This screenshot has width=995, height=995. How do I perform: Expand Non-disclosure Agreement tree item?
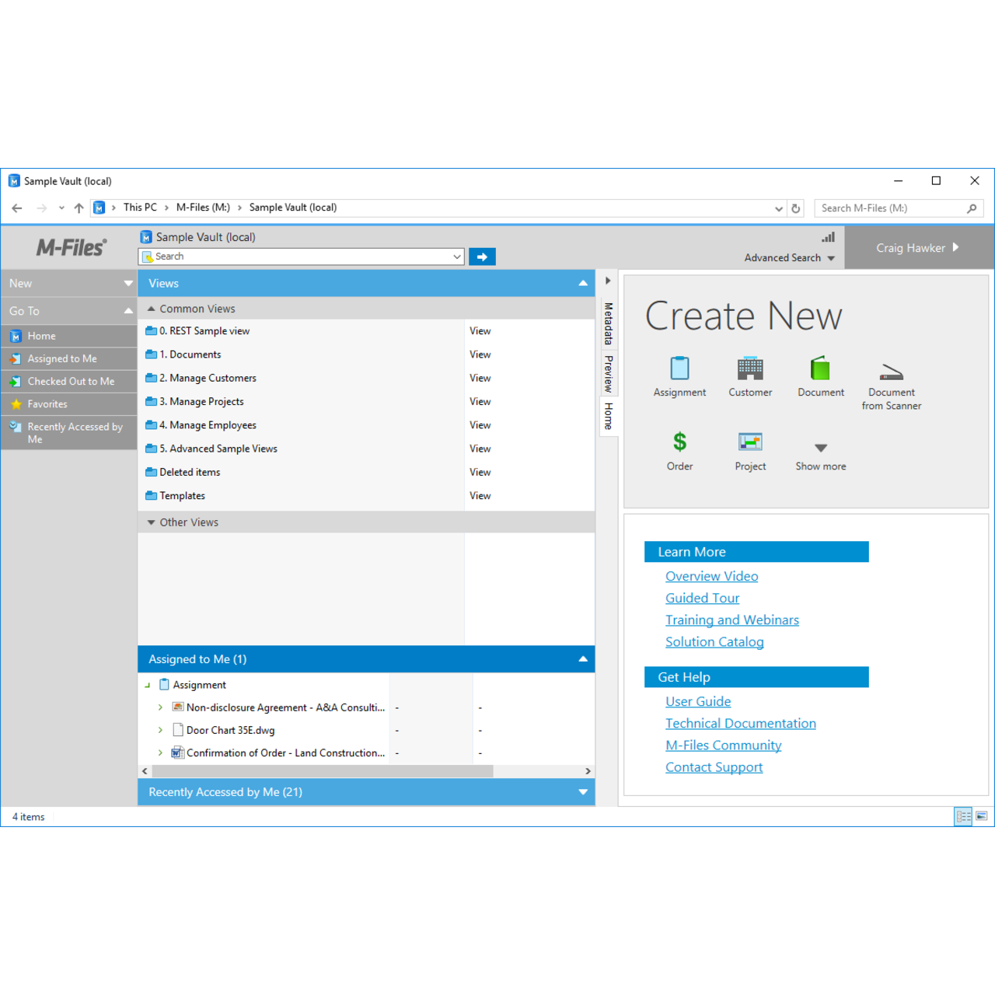point(160,707)
